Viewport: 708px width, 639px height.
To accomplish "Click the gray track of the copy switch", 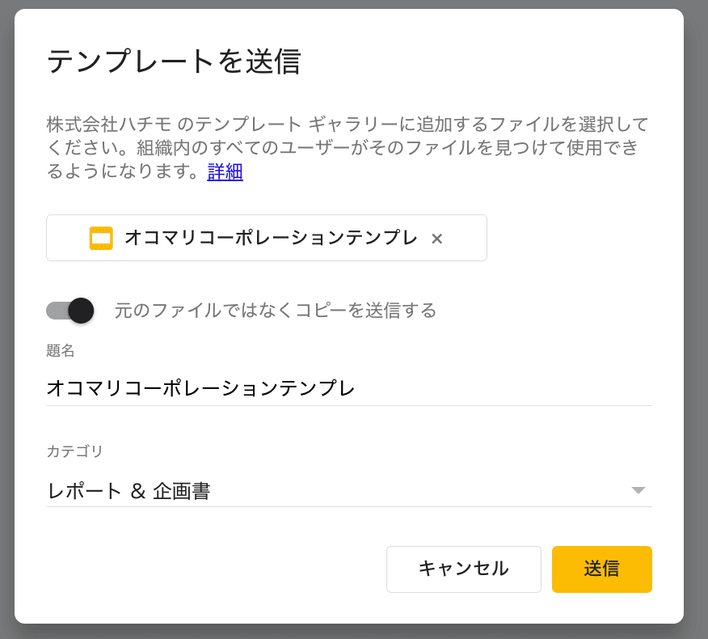I will coord(55,310).
